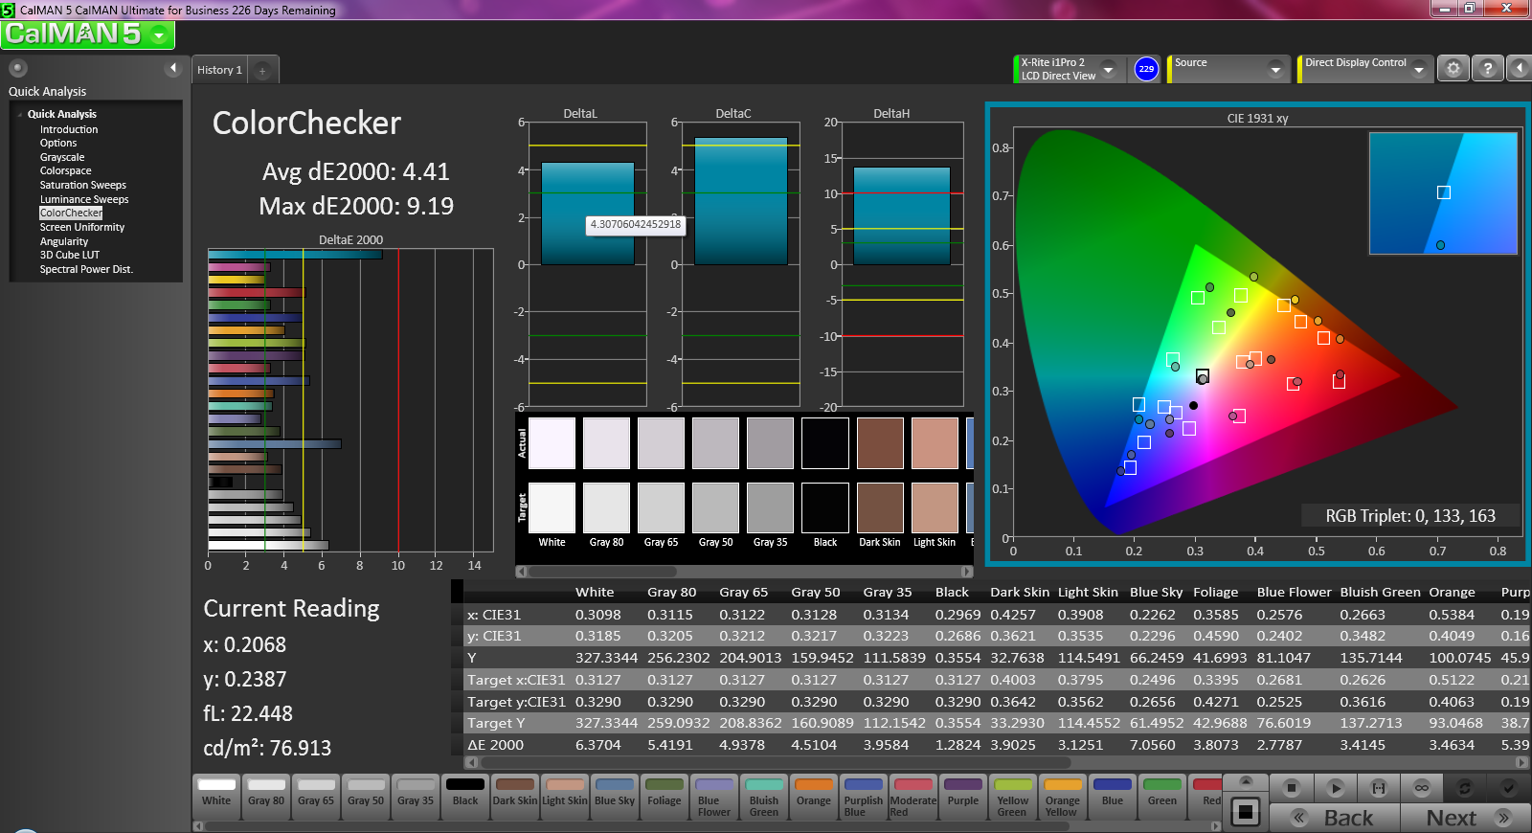Advance with the Next button
This screenshot has height=833, width=1532.
(1465, 818)
